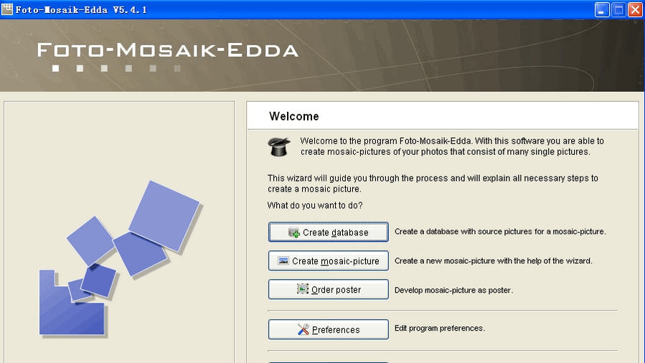The width and height of the screenshot is (645, 363).
Task: Minimize the Foto-Mosaik-Edda window
Action: tap(602, 9)
